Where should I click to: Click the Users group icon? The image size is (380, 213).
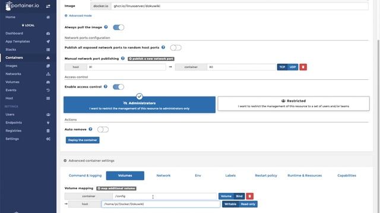tap(48, 114)
